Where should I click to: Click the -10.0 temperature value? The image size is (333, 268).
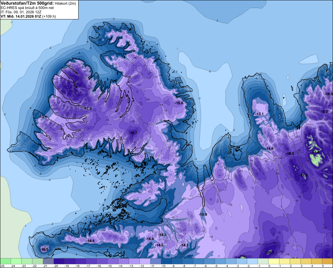203,214
